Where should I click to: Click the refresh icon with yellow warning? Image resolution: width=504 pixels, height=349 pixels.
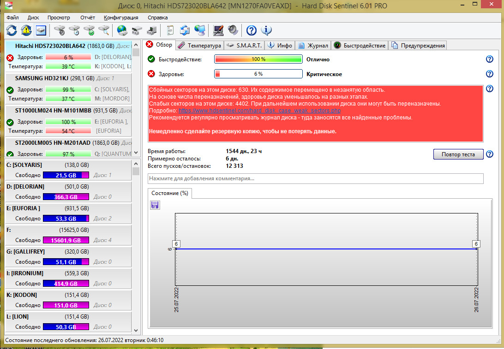coord(26,30)
